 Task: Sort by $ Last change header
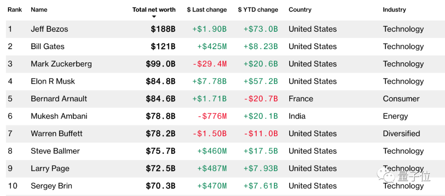coord(207,9)
